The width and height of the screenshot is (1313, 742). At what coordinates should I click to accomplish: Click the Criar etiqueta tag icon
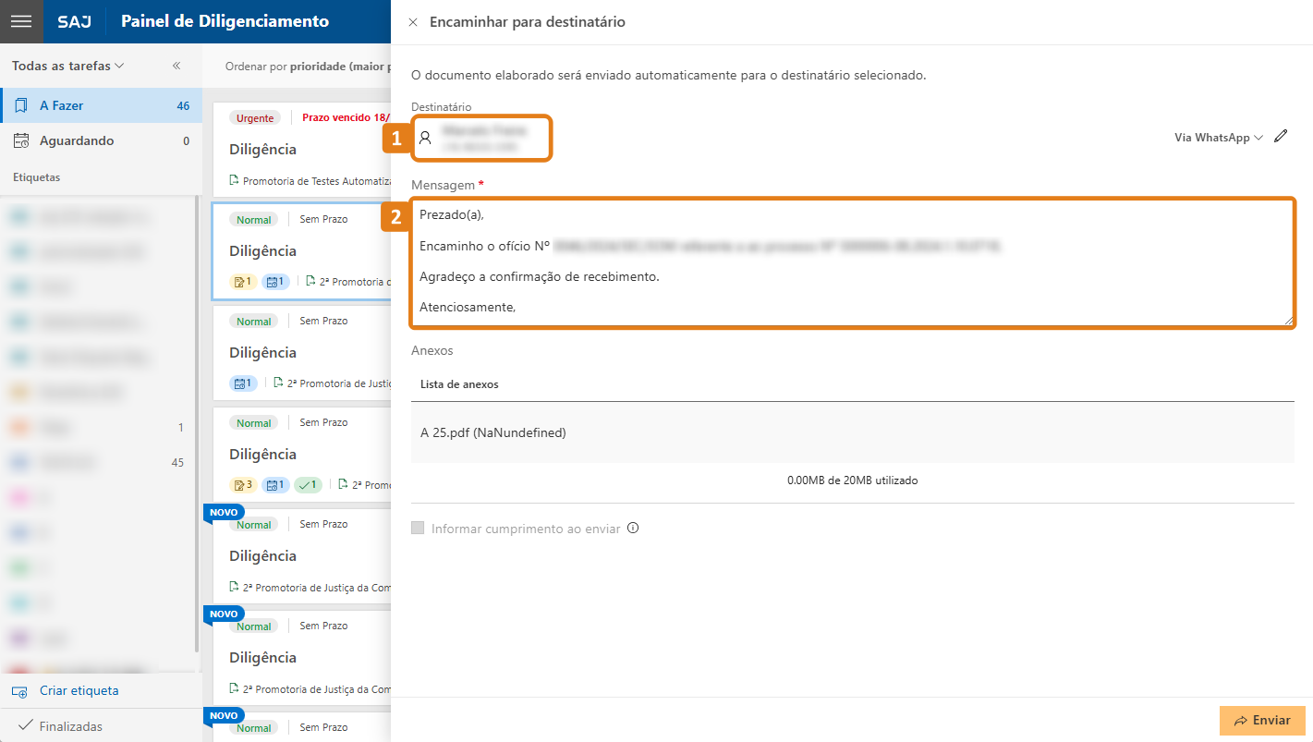19,691
